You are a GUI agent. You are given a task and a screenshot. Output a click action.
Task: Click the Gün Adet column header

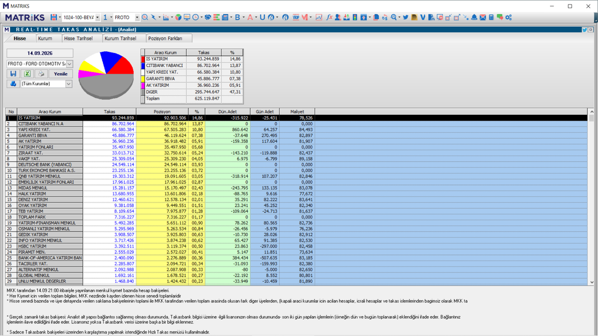pos(265,111)
